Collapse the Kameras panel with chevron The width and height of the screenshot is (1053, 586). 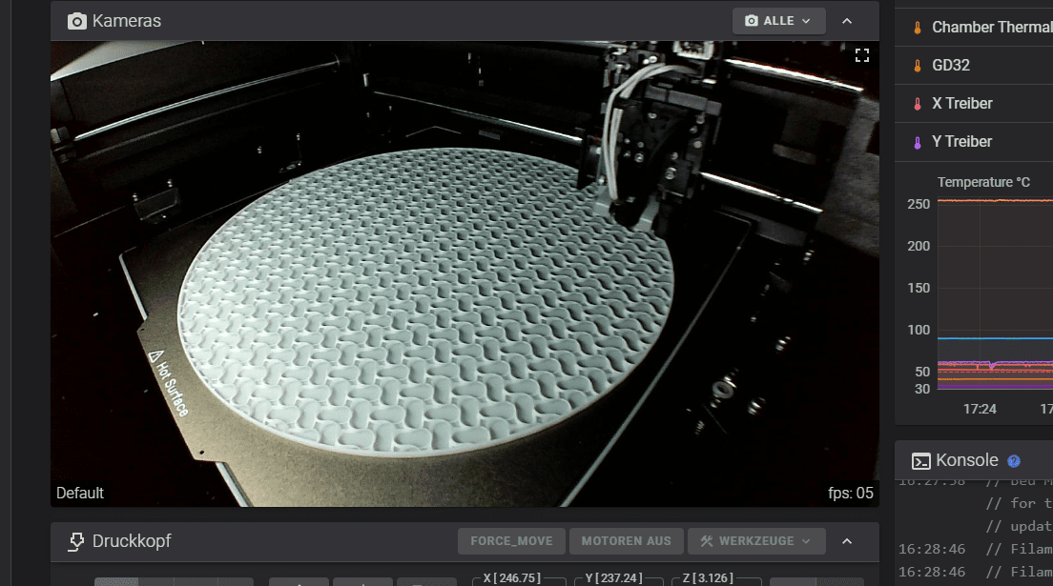coord(847,21)
